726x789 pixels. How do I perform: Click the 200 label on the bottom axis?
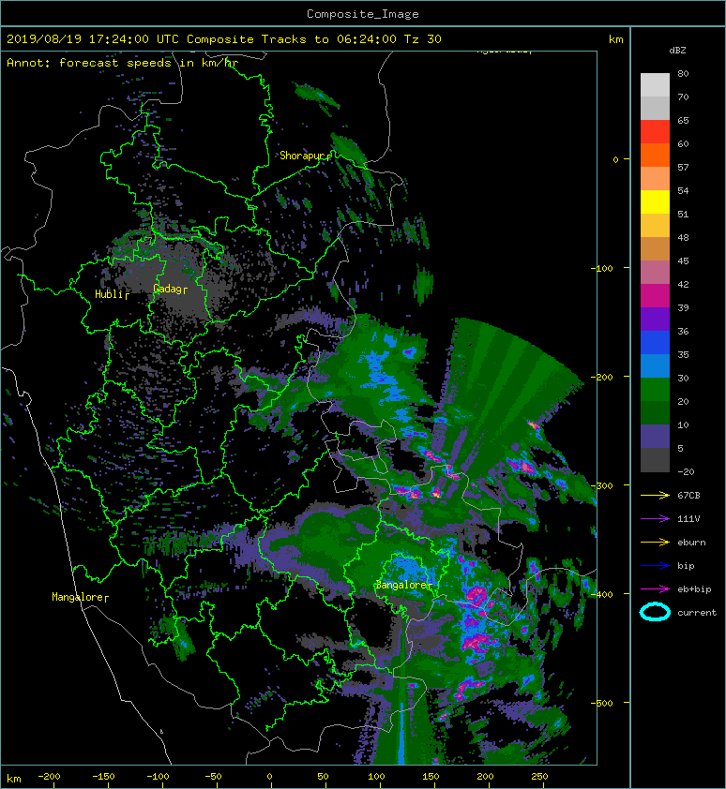[x=485, y=777]
